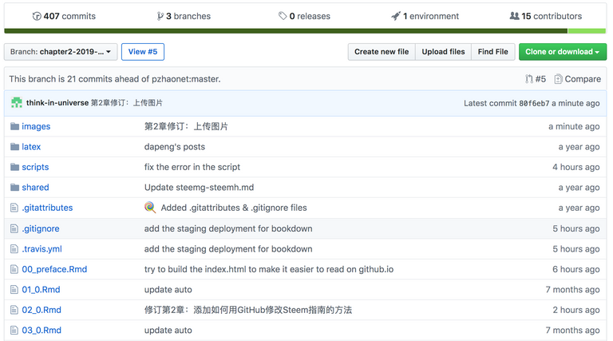Open commit Update steemg-steemh.md
Viewport: 613px width, 341px height.
tap(199, 188)
